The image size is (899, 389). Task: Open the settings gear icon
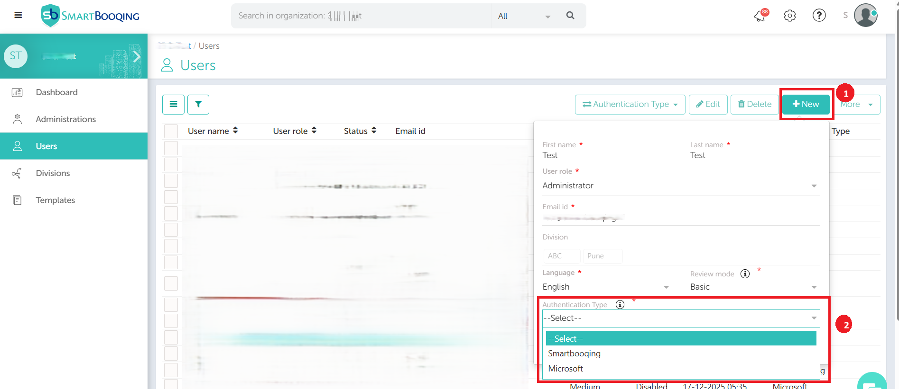(x=789, y=16)
